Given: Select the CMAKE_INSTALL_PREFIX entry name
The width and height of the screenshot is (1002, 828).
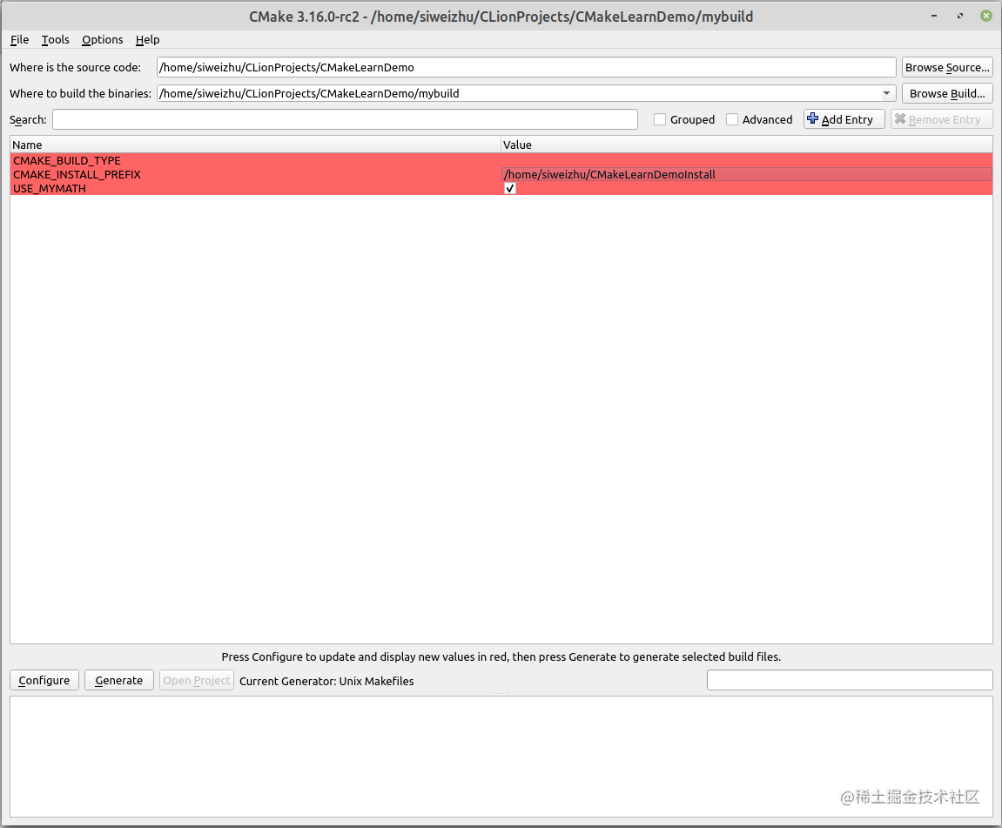Looking at the screenshot, I should tap(77, 174).
